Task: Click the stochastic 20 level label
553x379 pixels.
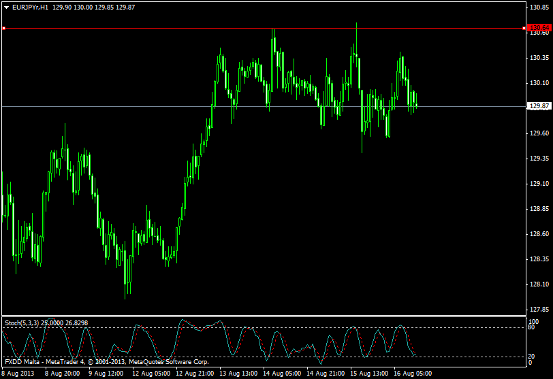Action: (x=532, y=357)
